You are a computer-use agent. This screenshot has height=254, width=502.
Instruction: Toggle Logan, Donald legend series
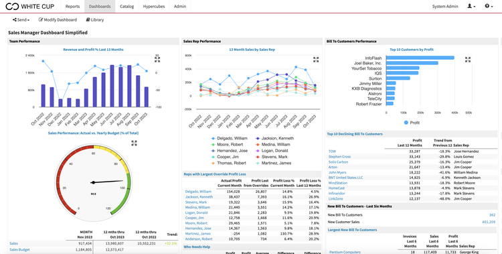click(272, 151)
